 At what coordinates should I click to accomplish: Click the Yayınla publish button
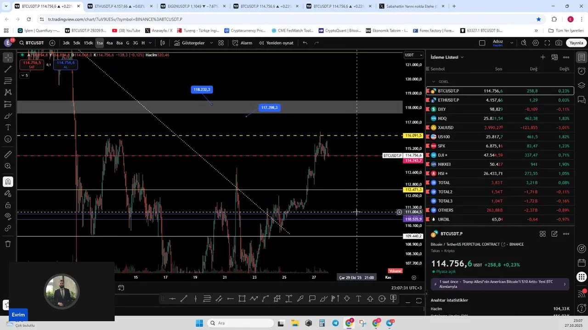[576, 43]
